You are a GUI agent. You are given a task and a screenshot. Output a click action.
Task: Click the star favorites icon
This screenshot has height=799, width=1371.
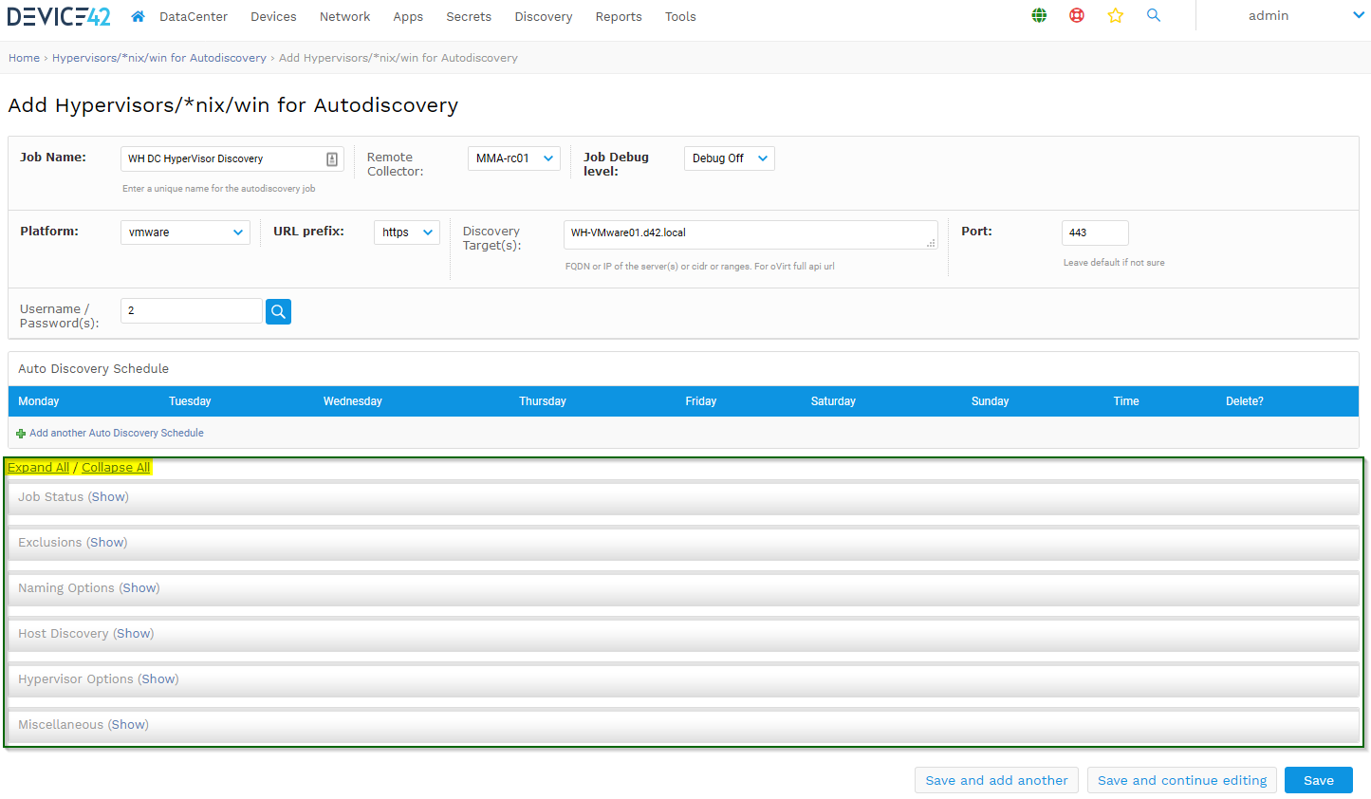pos(1116,15)
